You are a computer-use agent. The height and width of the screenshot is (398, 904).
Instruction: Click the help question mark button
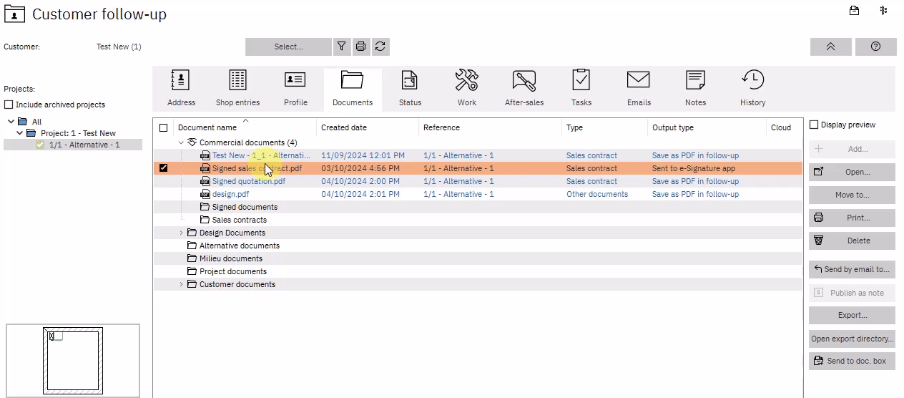(x=875, y=47)
